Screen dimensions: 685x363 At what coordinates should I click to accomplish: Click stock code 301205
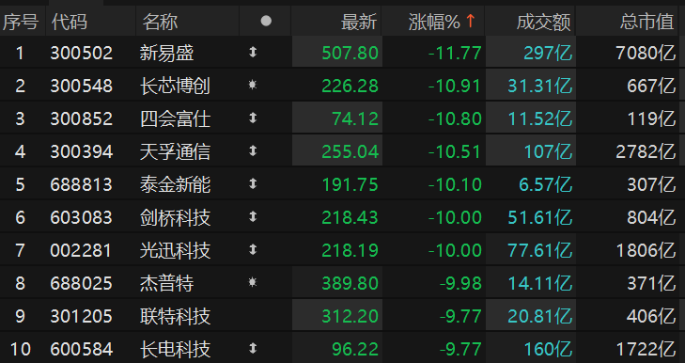pyautogui.click(x=81, y=316)
